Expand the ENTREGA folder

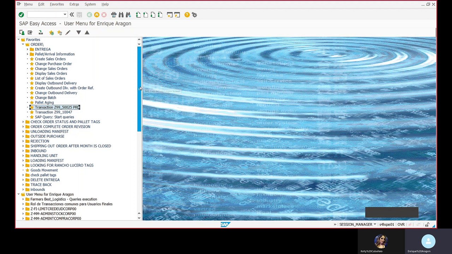point(27,49)
